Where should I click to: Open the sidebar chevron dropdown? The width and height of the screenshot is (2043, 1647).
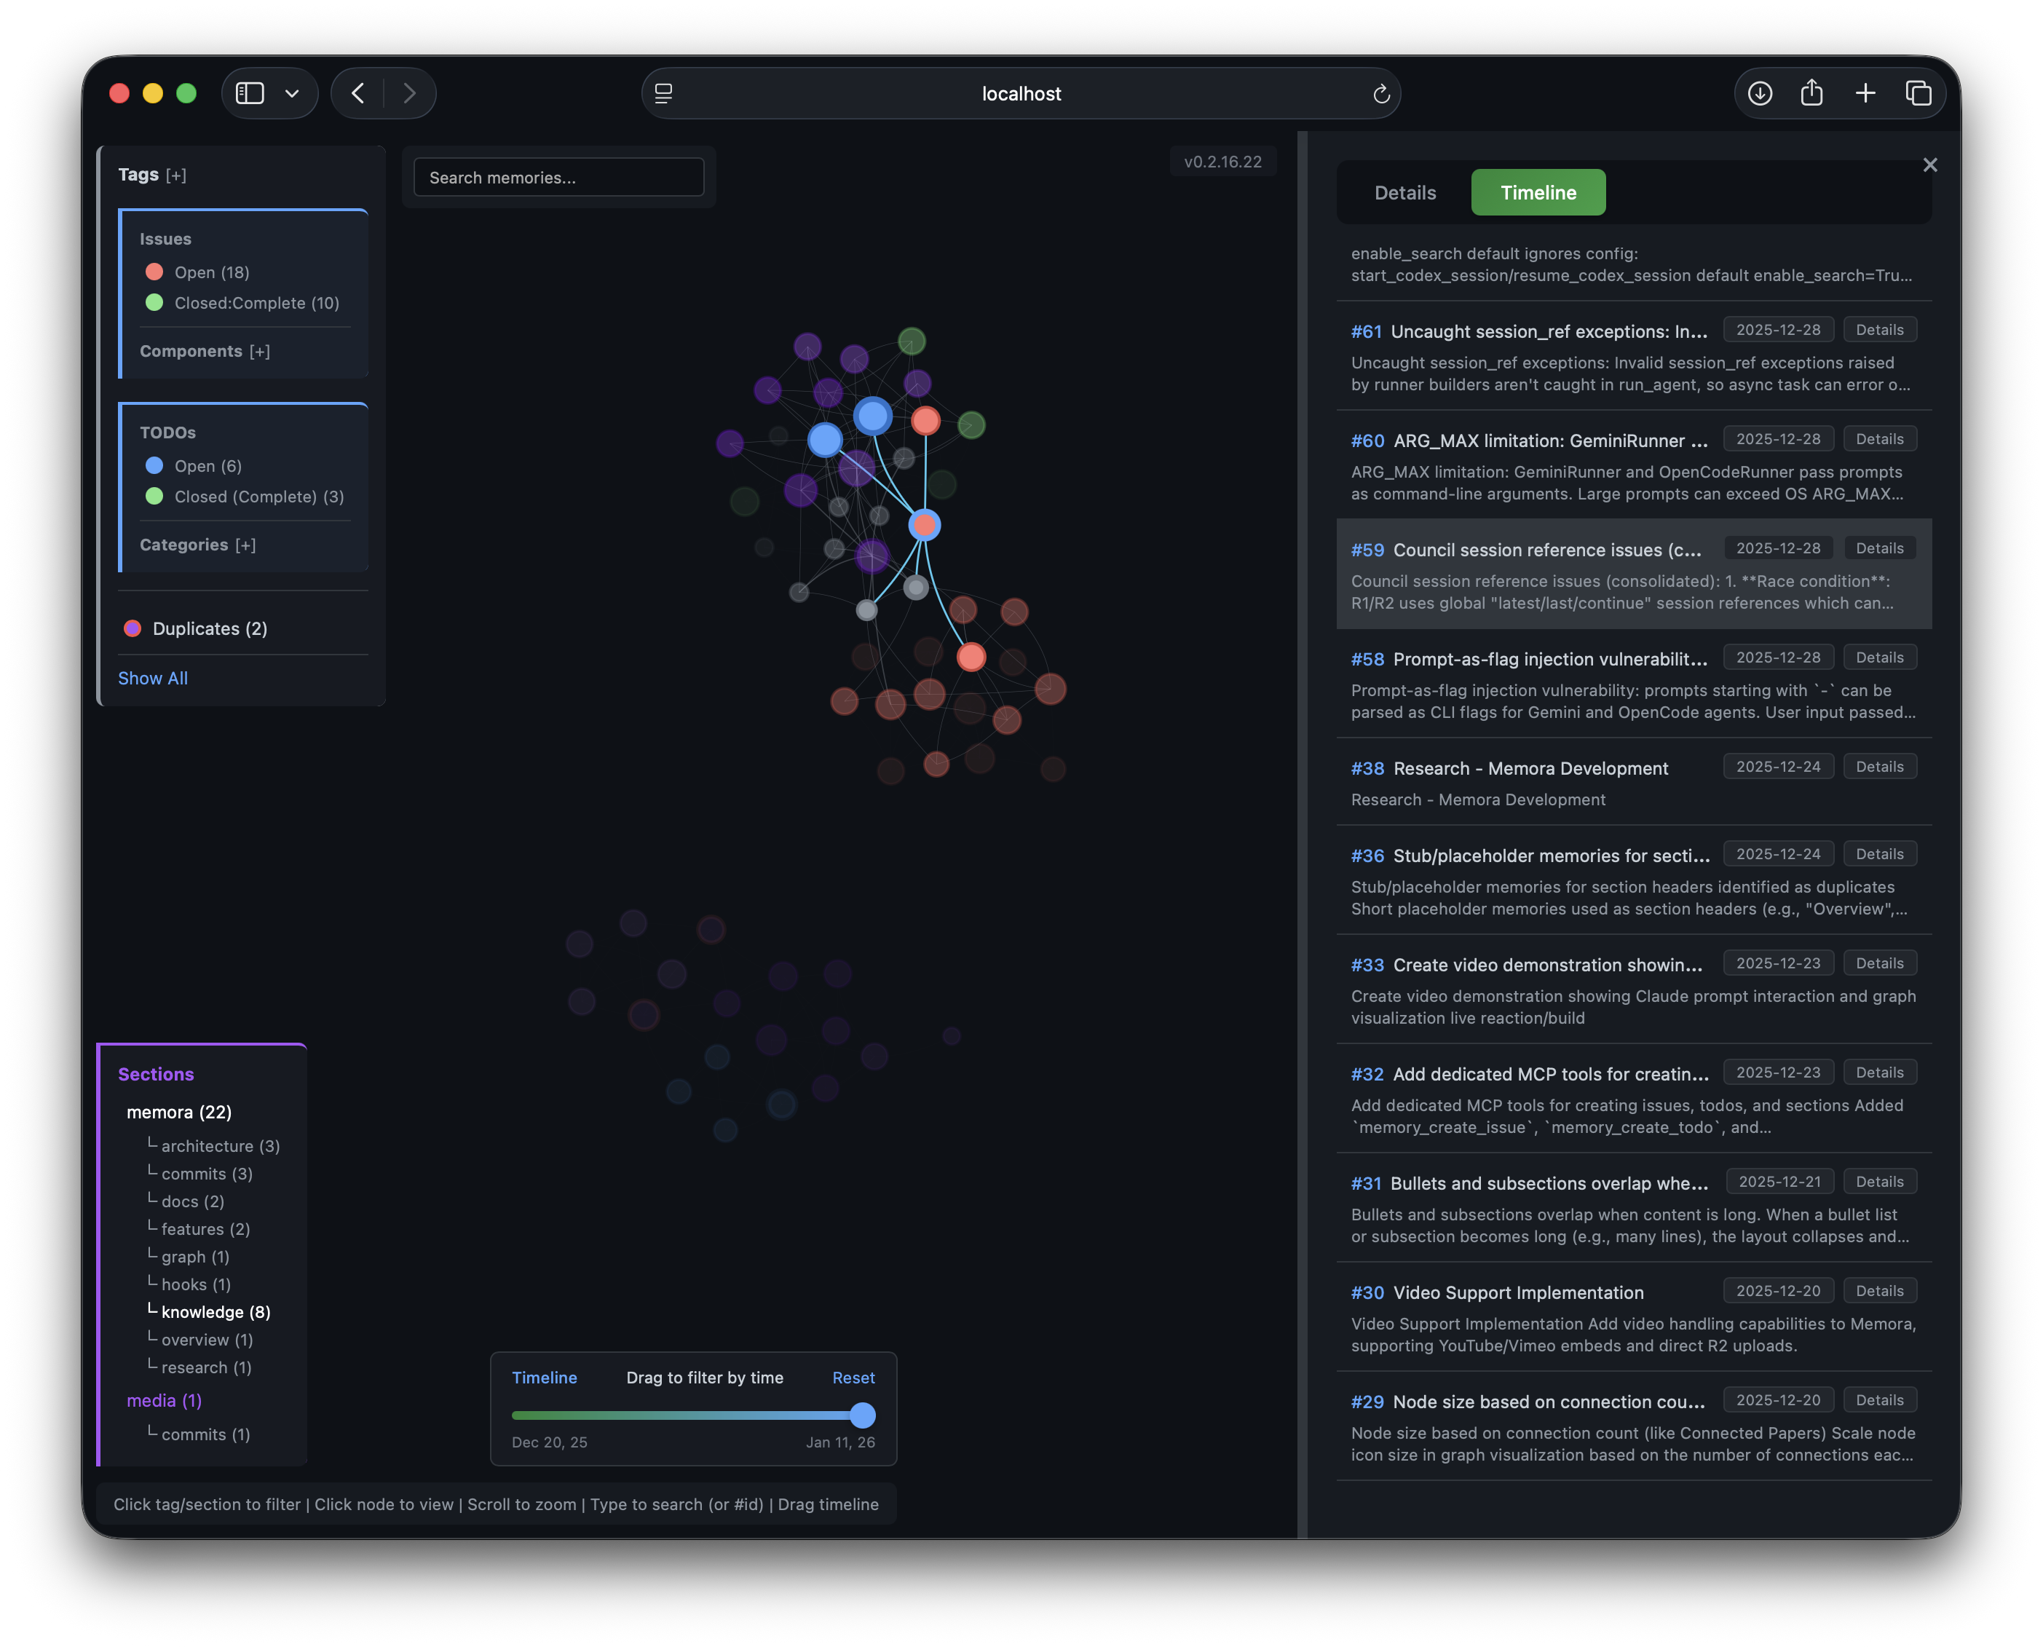point(292,93)
